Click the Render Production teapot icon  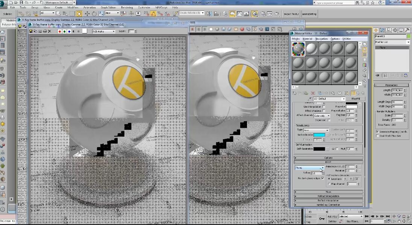[277, 14]
